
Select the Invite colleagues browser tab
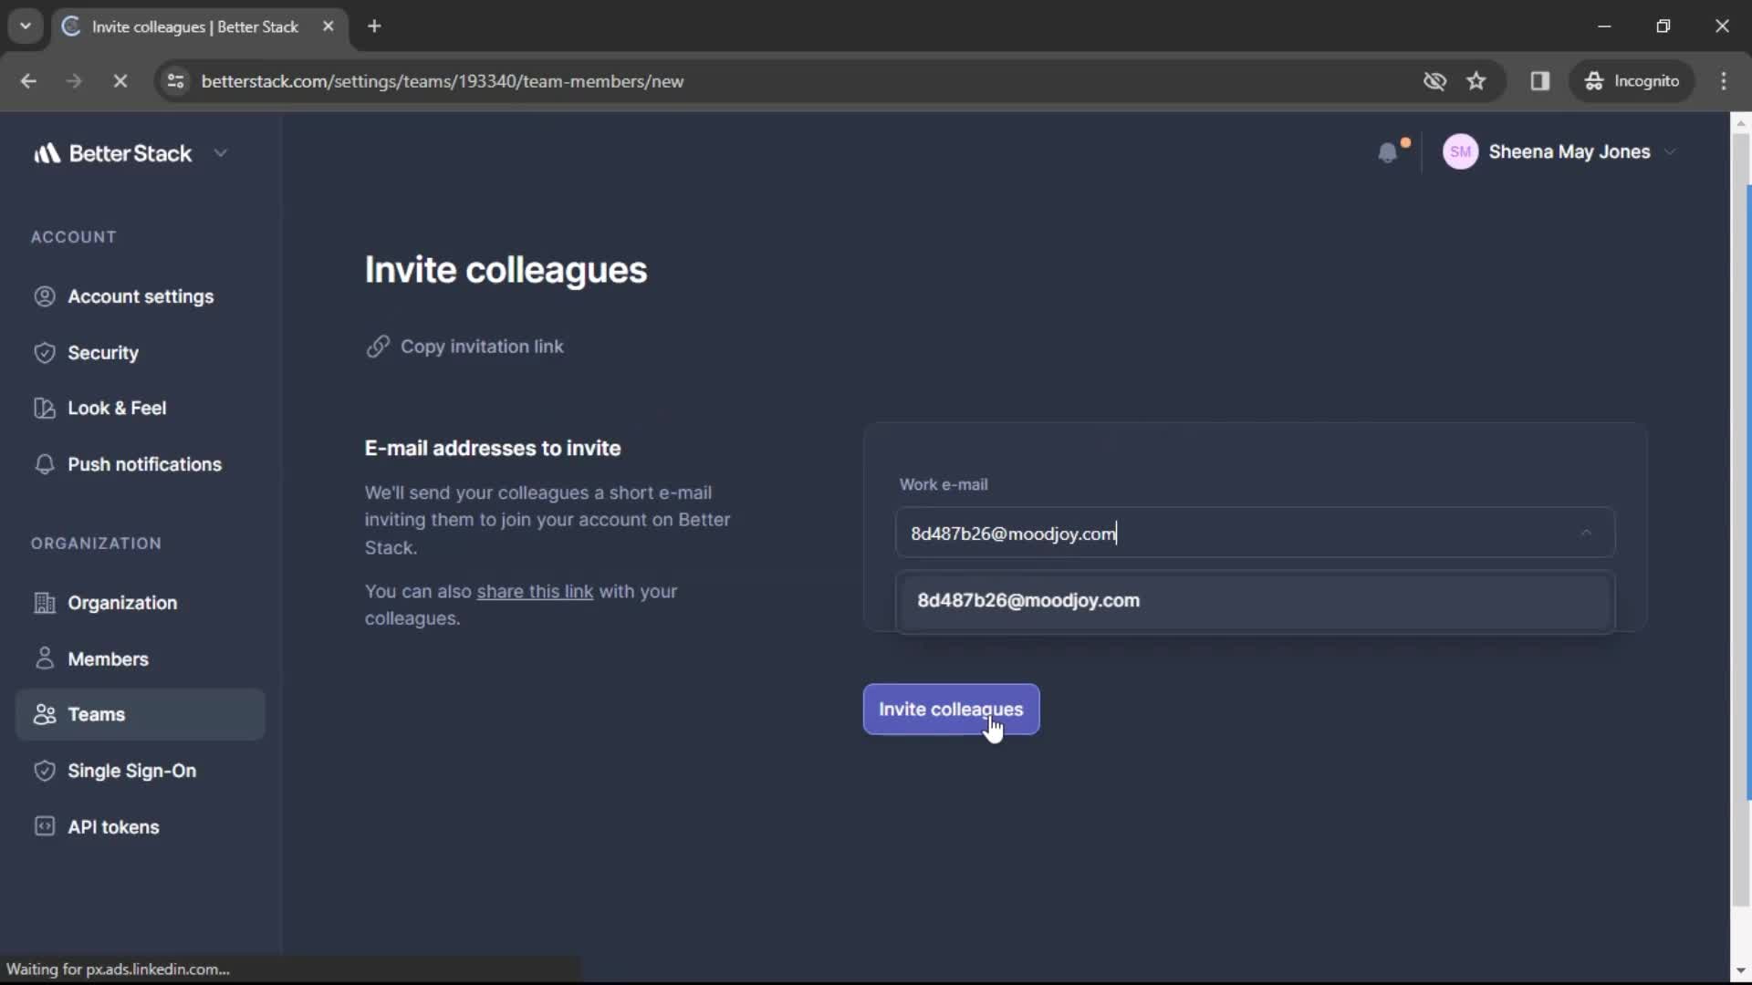tap(198, 26)
